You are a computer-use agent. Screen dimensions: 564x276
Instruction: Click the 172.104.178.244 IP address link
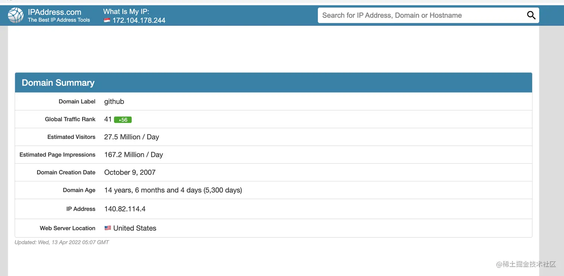tap(139, 21)
